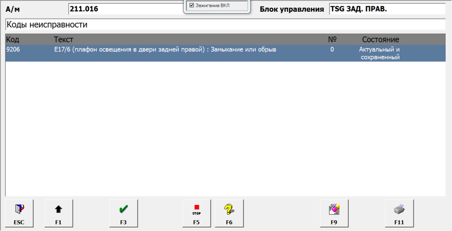Toggle the Зажигание ВКЛ checkbox
The height and width of the screenshot is (231, 452).
point(192,5)
